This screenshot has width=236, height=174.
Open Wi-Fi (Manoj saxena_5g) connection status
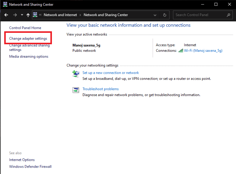click(203, 51)
